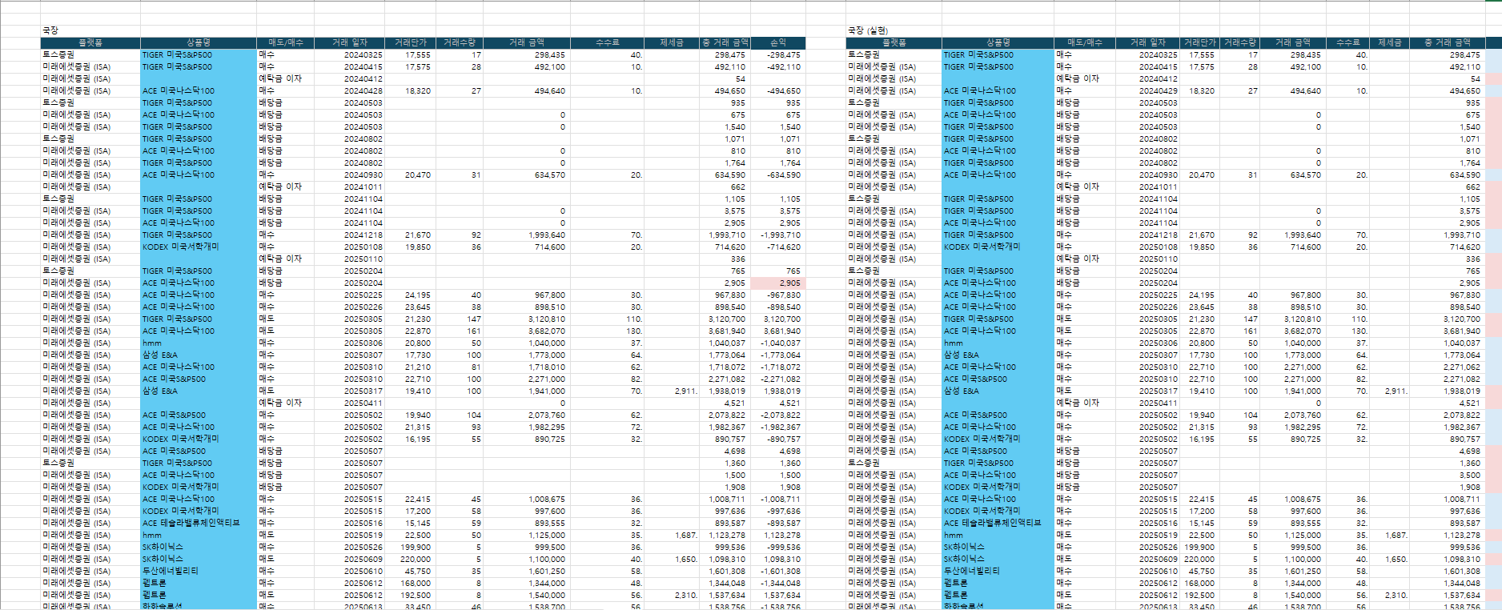Image resolution: width=1502 pixels, height=610 pixels.
Task: Click the 국장 (실현) title cell
Action: (868, 30)
